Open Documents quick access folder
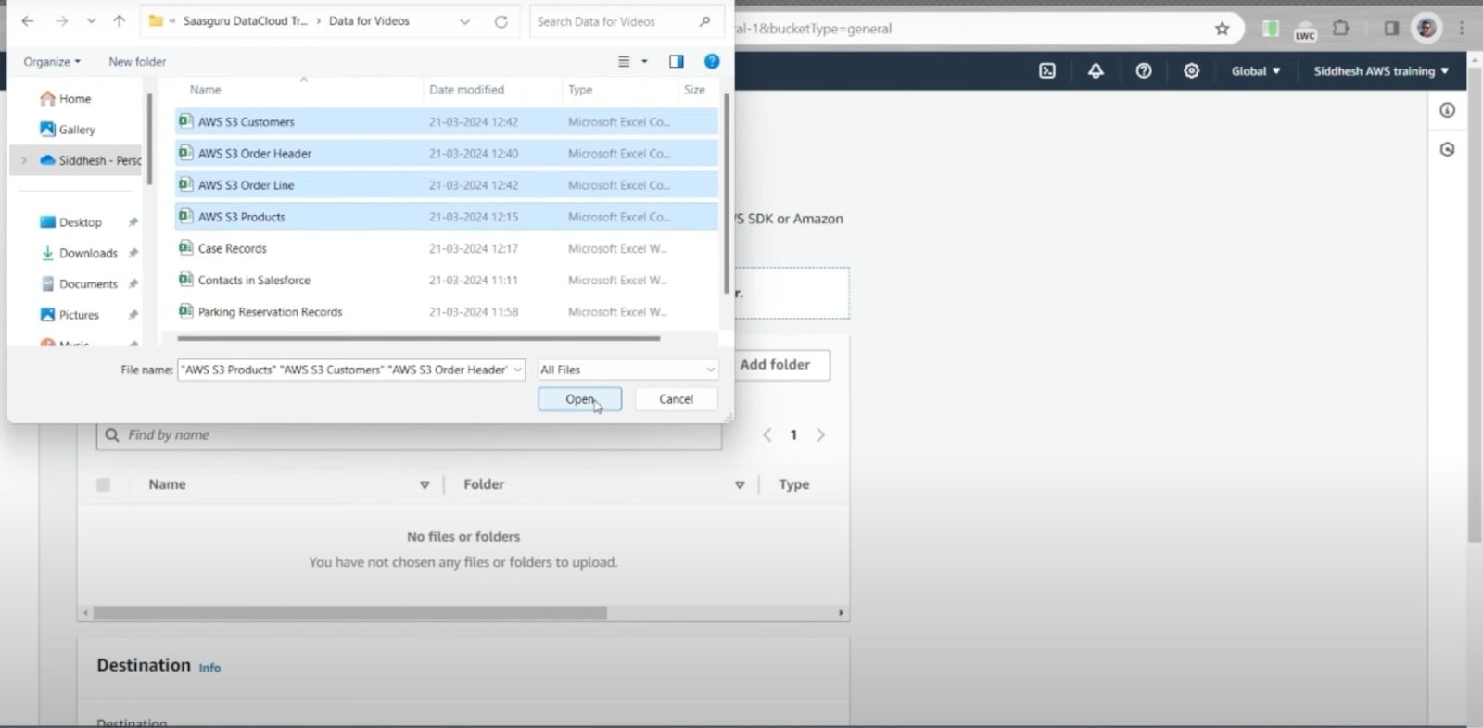Viewport: 1483px width, 728px height. [79, 284]
